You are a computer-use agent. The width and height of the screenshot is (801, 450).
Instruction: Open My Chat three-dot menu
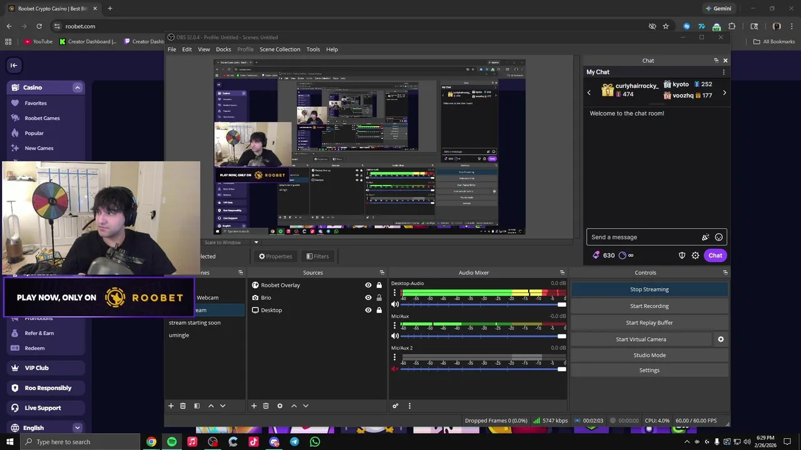click(x=724, y=72)
